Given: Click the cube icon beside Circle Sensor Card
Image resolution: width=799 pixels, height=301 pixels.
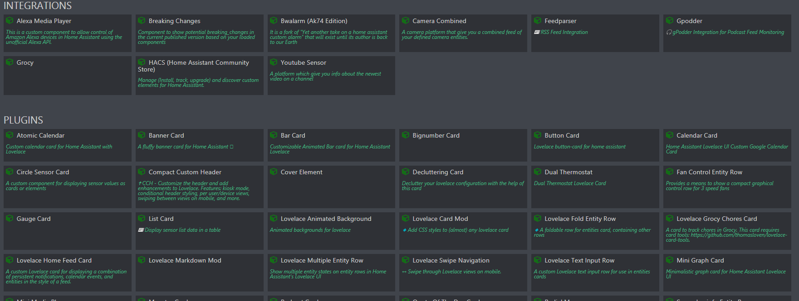Looking at the screenshot, I should click(10, 172).
